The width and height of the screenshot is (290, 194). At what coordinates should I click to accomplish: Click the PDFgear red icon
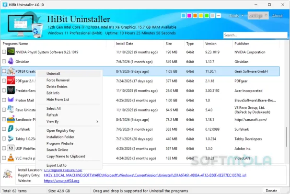(x=11, y=80)
